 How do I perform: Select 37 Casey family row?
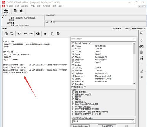[x=102, y=54]
